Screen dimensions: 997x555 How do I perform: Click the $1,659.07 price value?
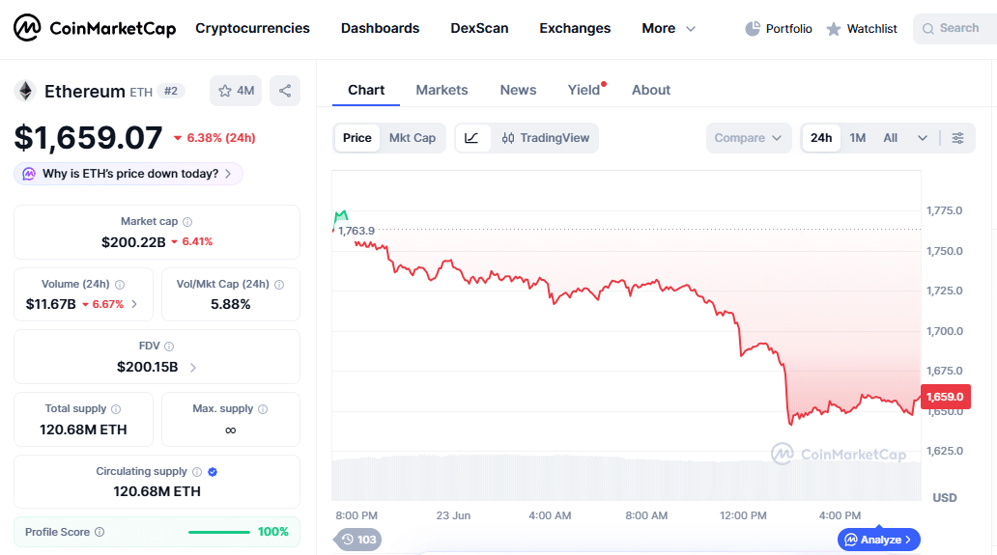[88, 138]
